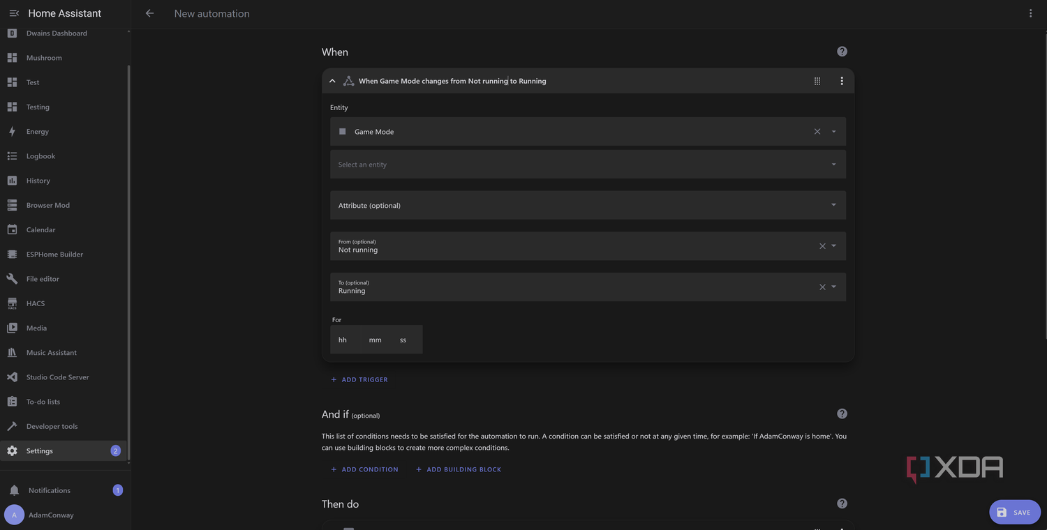Viewport: 1047px width, 530px height.
Task: Open Calendar in the sidebar
Action: pos(64,229)
